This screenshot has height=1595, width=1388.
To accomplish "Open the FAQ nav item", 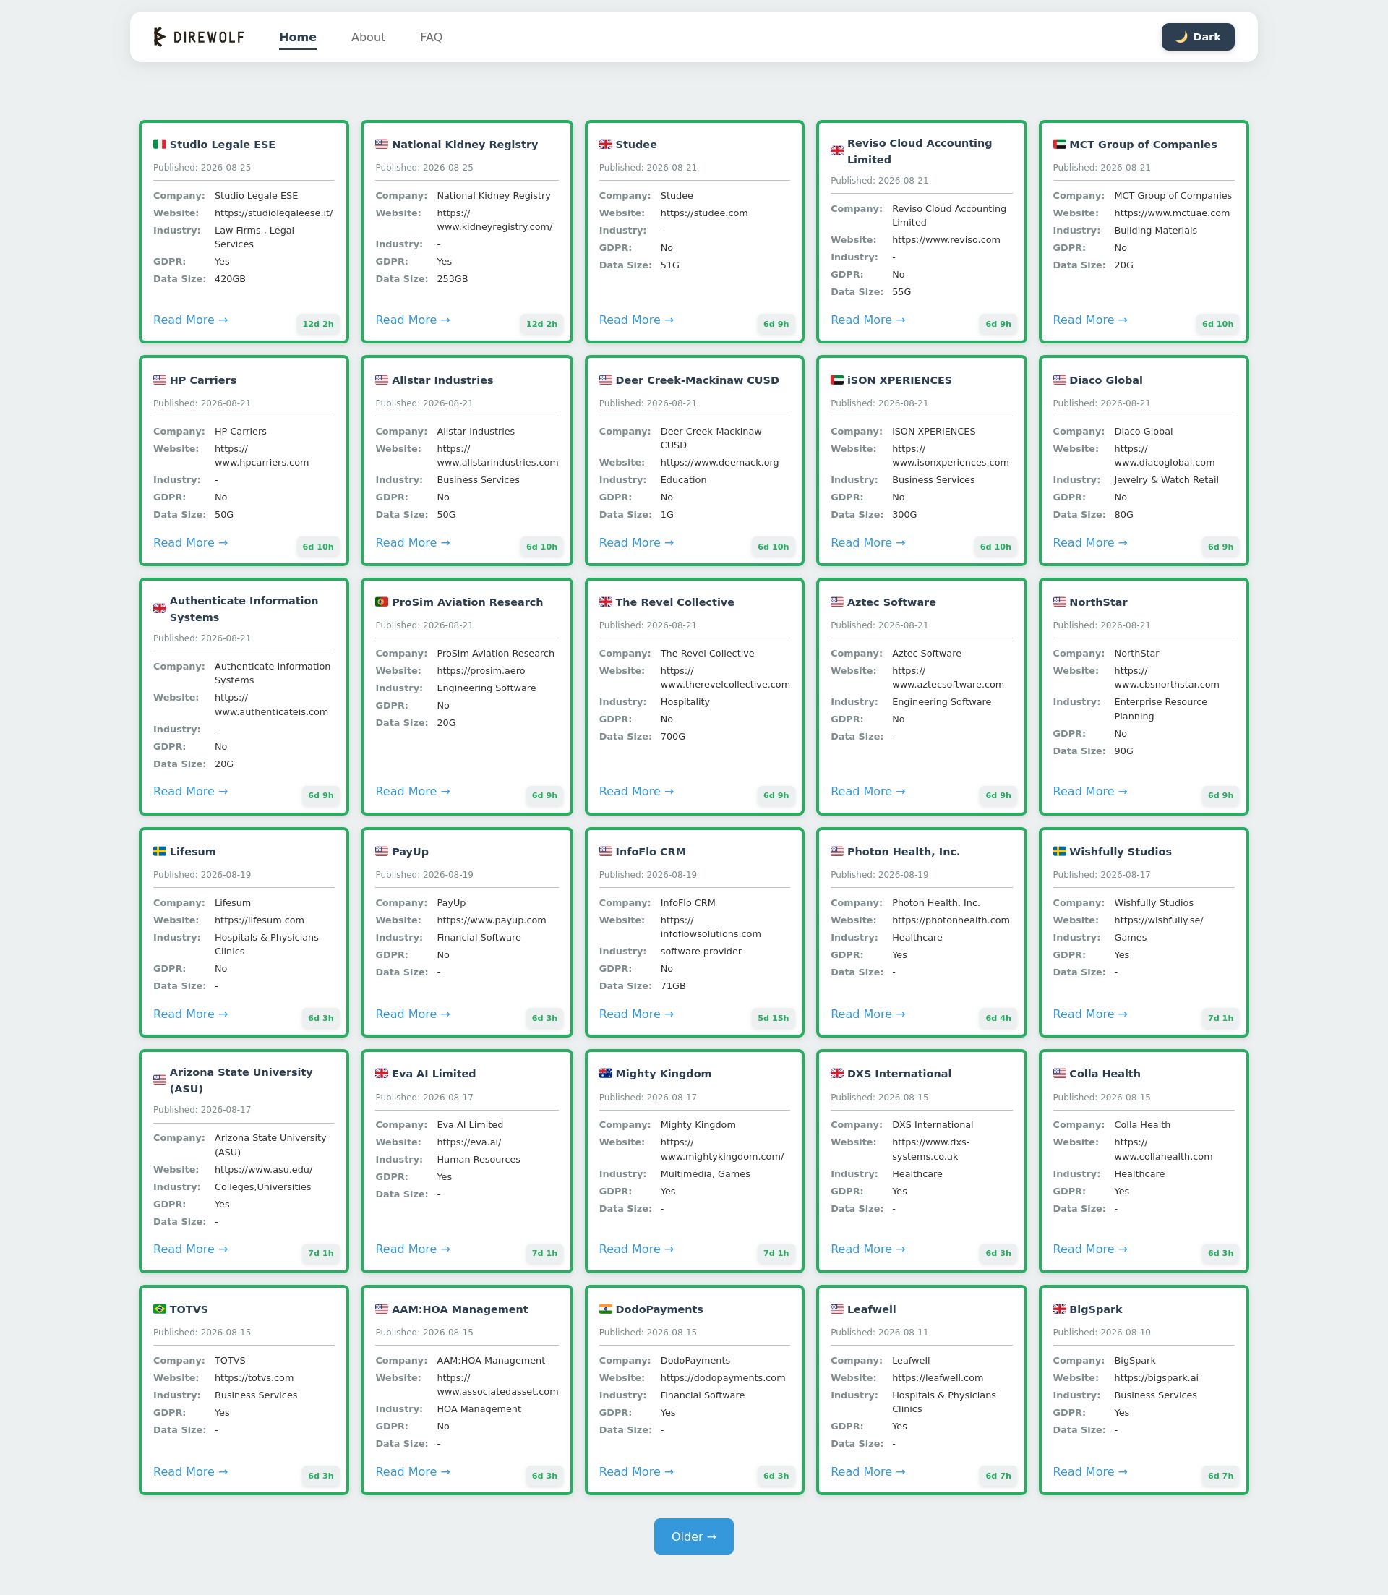I will [x=431, y=37].
